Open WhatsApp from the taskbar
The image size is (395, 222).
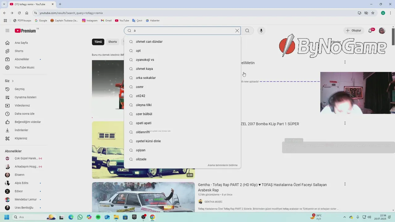point(80,217)
